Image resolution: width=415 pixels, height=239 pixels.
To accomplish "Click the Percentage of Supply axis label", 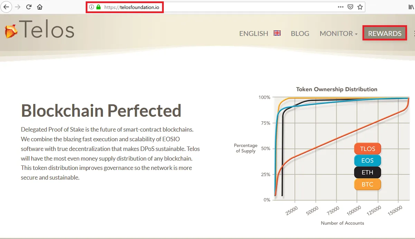I will (246, 148).
